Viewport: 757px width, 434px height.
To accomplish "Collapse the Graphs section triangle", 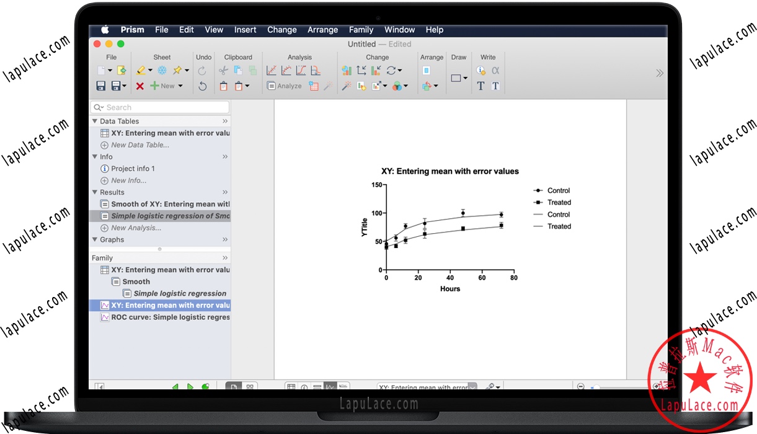I will click(95, 239).
